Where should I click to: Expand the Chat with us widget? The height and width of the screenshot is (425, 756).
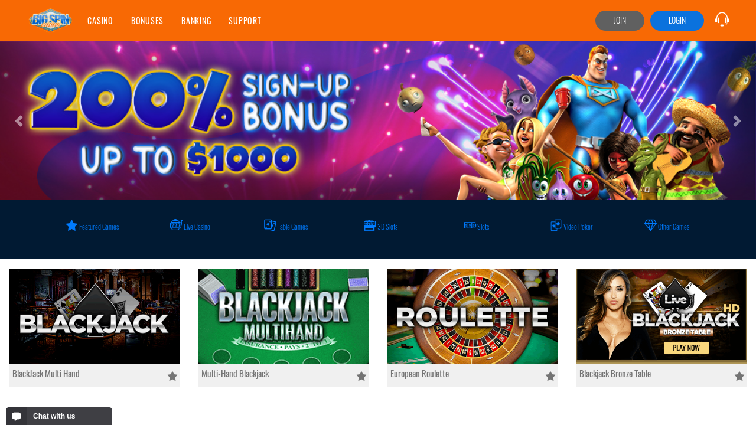click(59, 416)
